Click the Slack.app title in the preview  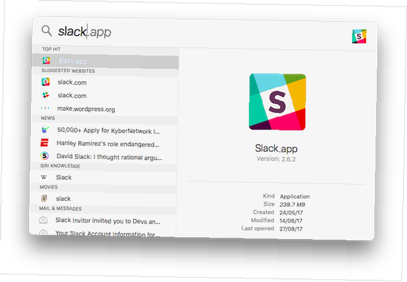[x=276, y=149]
